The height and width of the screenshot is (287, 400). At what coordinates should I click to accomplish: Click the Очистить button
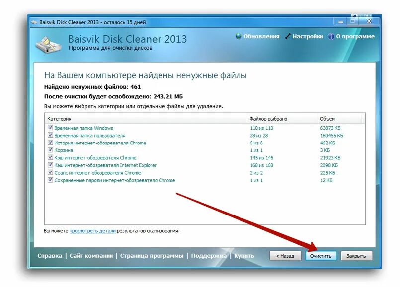click(320, 256)
